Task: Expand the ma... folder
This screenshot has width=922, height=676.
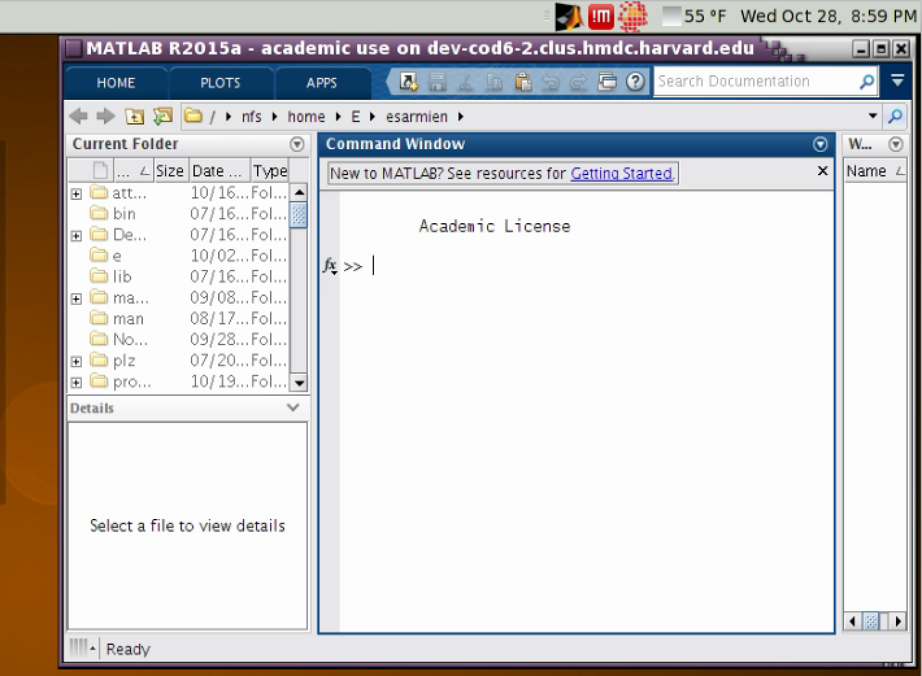Action: (77, 298)
